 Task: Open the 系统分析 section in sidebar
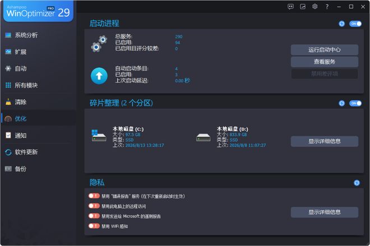pos(38,35)
